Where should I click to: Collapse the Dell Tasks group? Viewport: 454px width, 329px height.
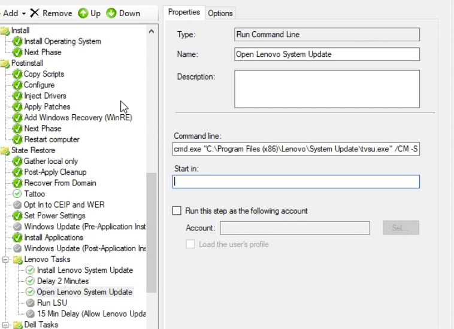5,325
